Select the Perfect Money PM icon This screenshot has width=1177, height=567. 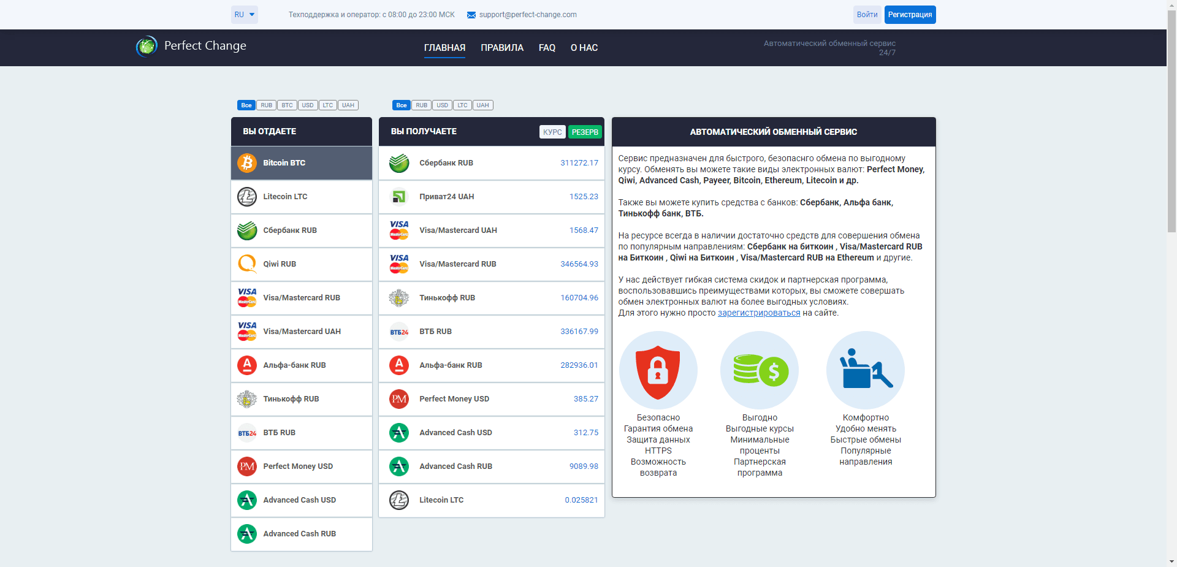click(247, 466)
